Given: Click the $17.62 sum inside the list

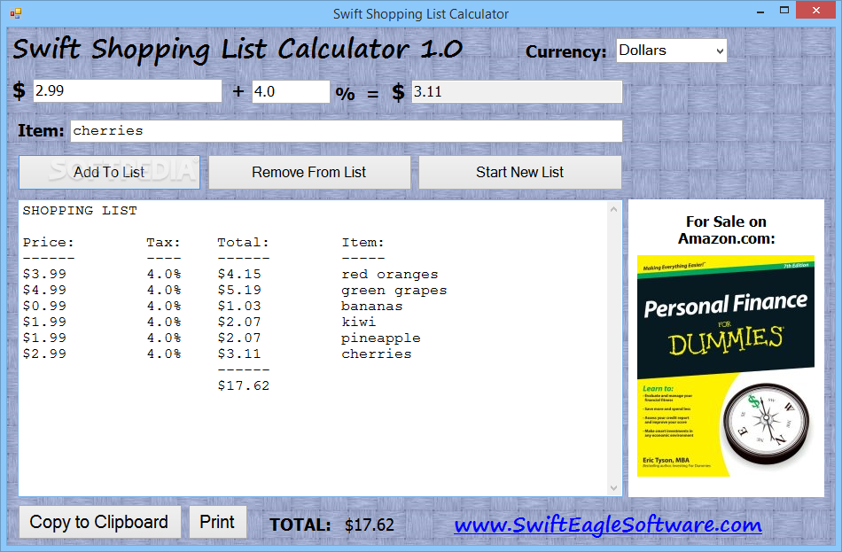Looking at the screenshot, I should coord(243,385).
